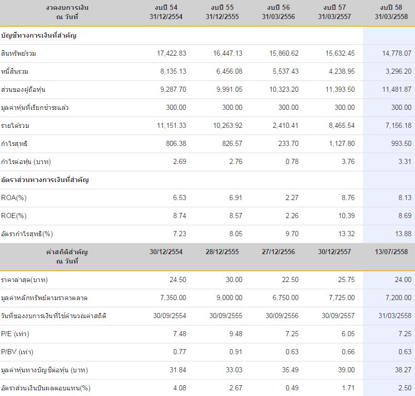
Task: Click ROE value 10.39
Action: coord(346,216)
